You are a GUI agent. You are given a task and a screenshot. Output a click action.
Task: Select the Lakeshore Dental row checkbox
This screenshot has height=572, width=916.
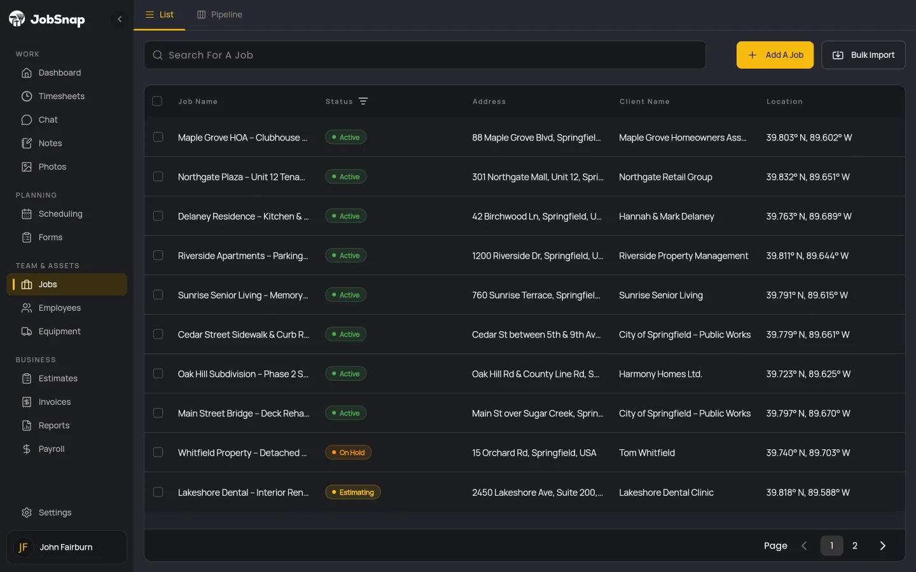[x=158, y=492]
